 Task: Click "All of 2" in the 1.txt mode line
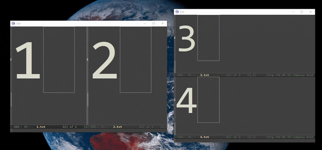(x=70, y=127)
